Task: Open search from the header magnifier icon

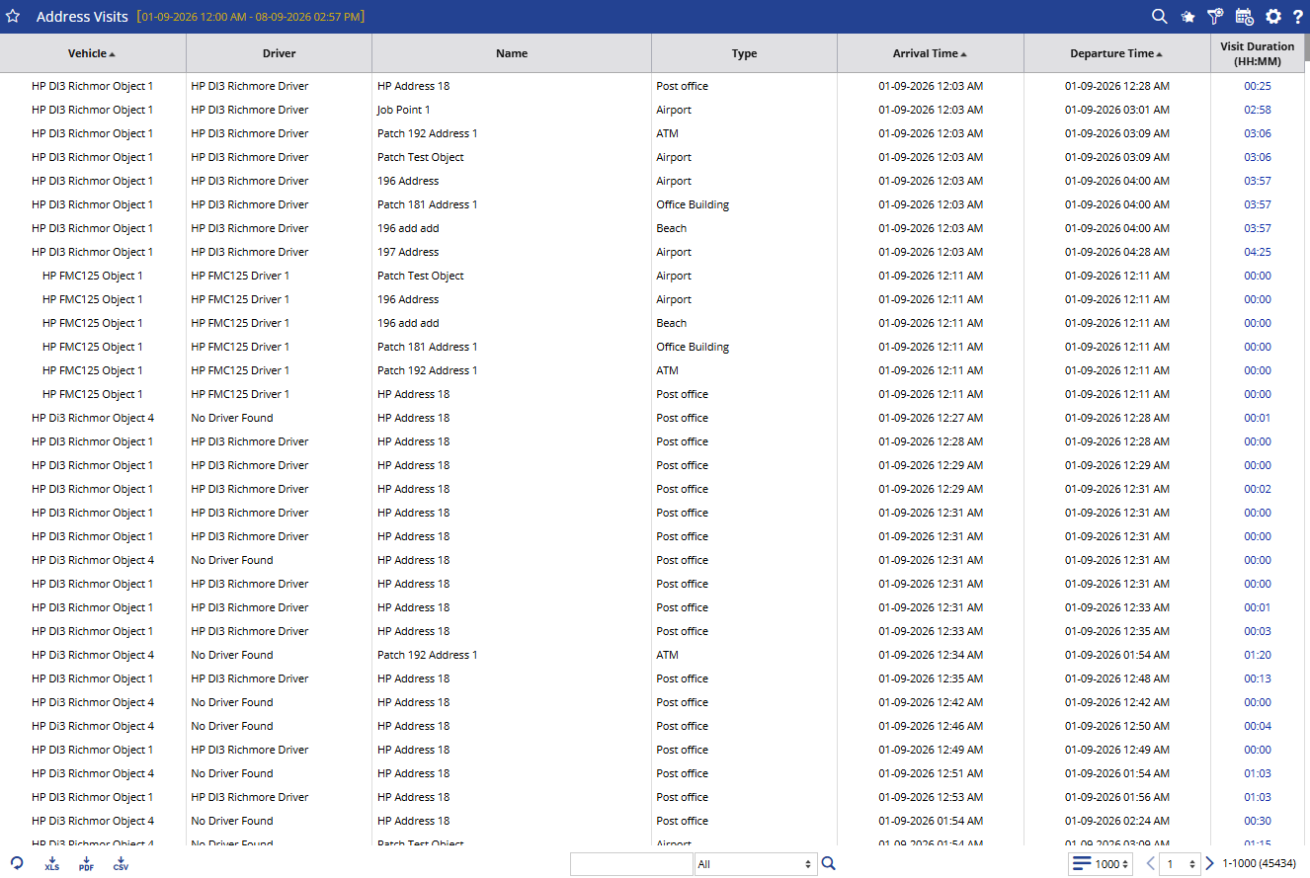Action: point(1160,17)
